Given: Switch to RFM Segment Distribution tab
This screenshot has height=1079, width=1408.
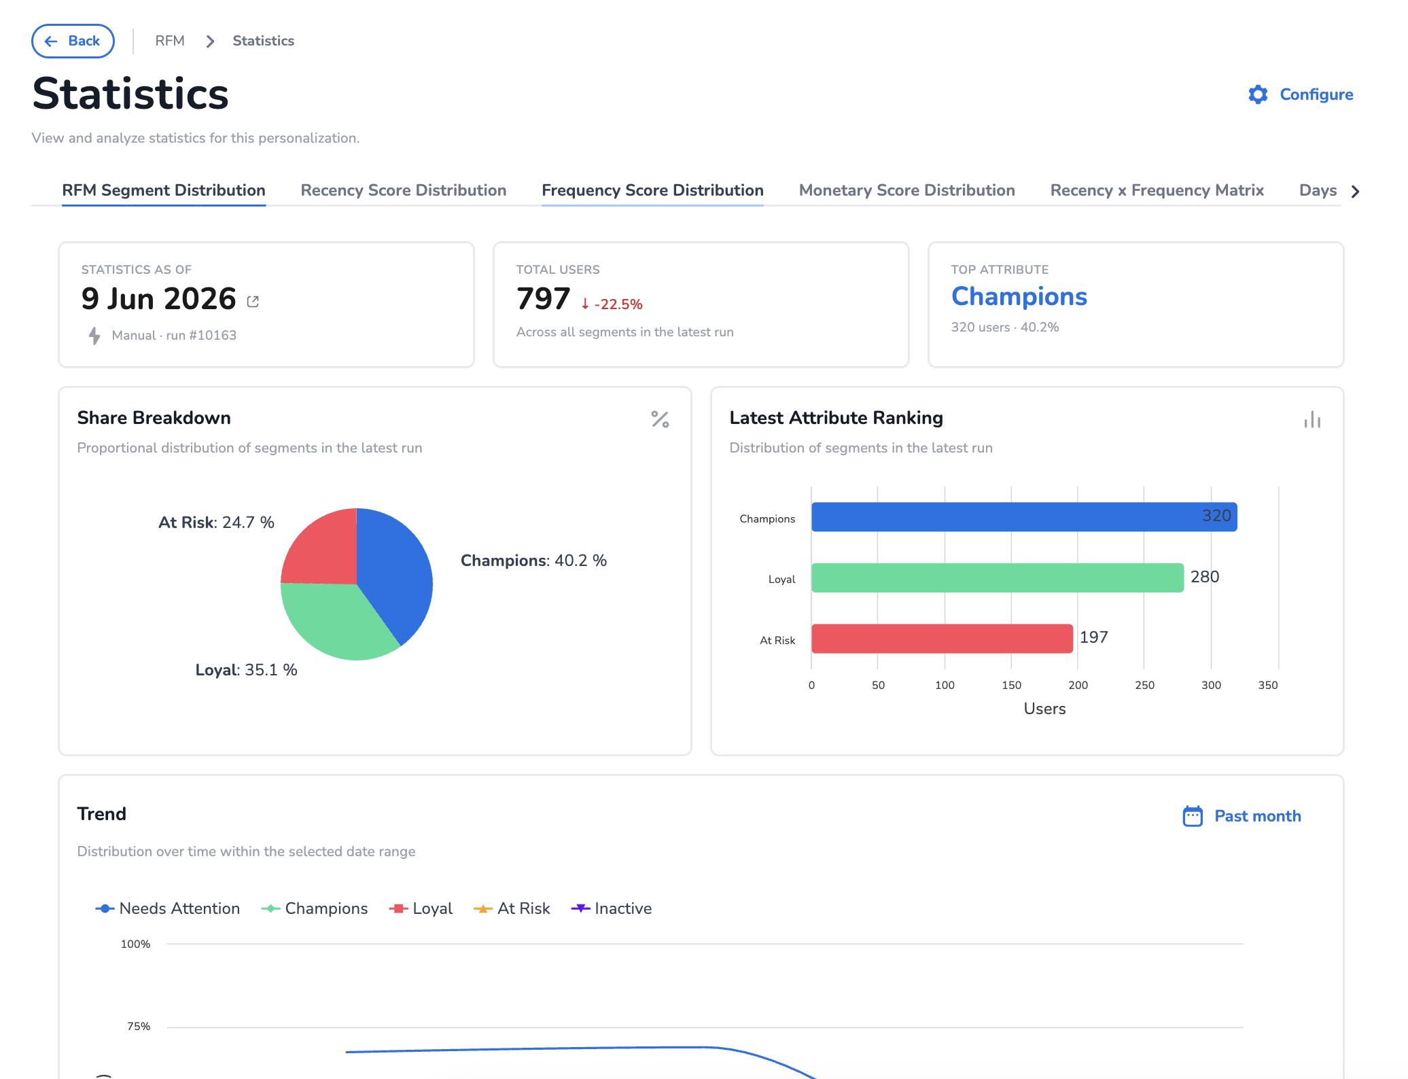Looking at the screenshot, I should (x=164, y=190).
